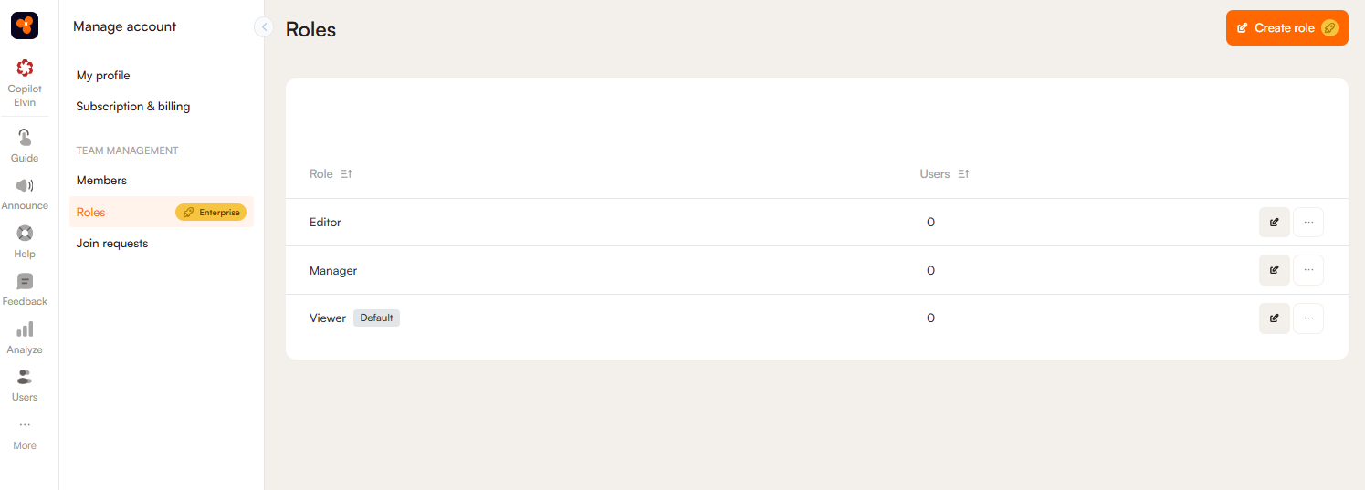This screenshot has height=490, width=1365.
Task: Open the Analyze chart icon
Action: [x=25, y=329]
